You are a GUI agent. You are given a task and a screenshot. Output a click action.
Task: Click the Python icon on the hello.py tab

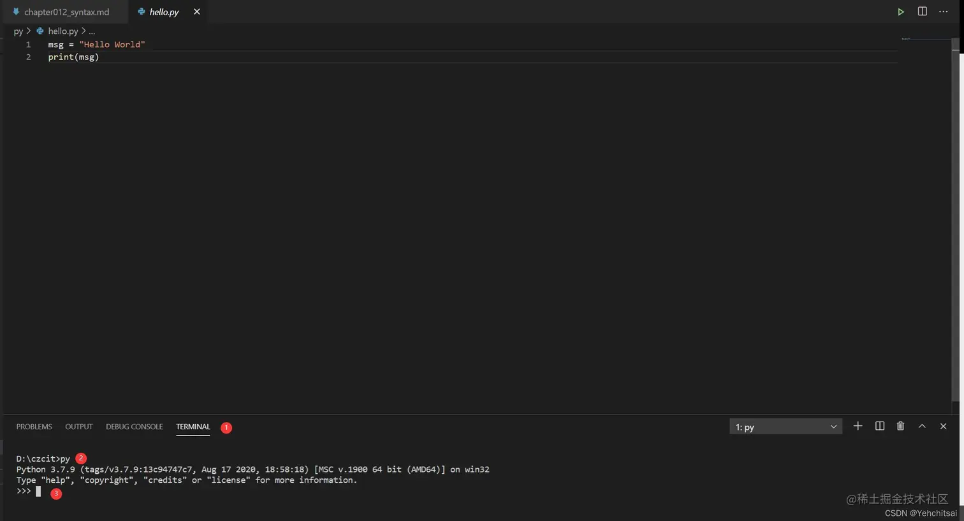(141, 11)
